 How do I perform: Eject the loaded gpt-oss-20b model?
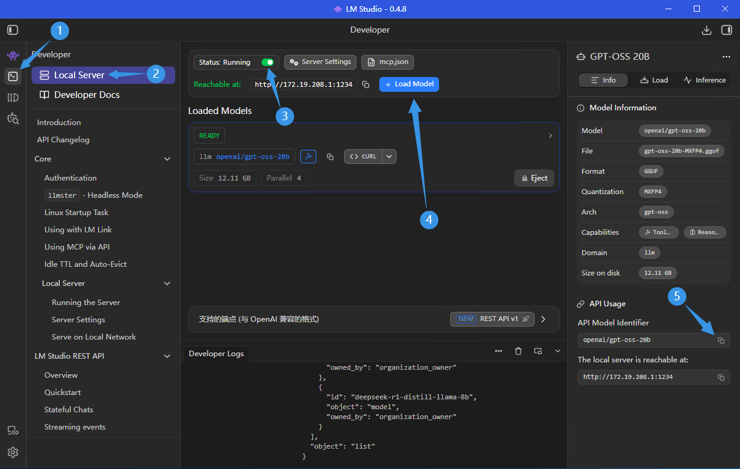pos(534,178)
